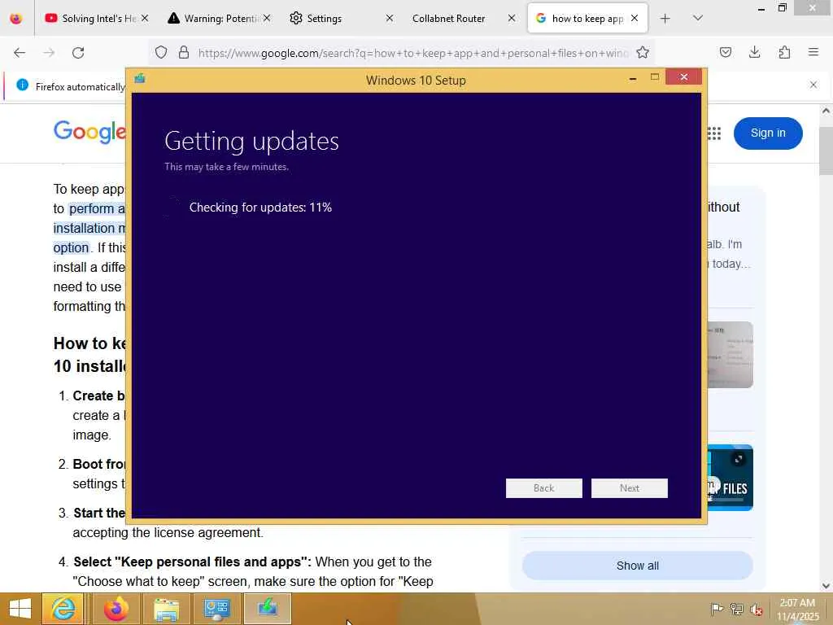Click the network tray icon
This screenshot has height=625, width=833.
pos(736,609)
